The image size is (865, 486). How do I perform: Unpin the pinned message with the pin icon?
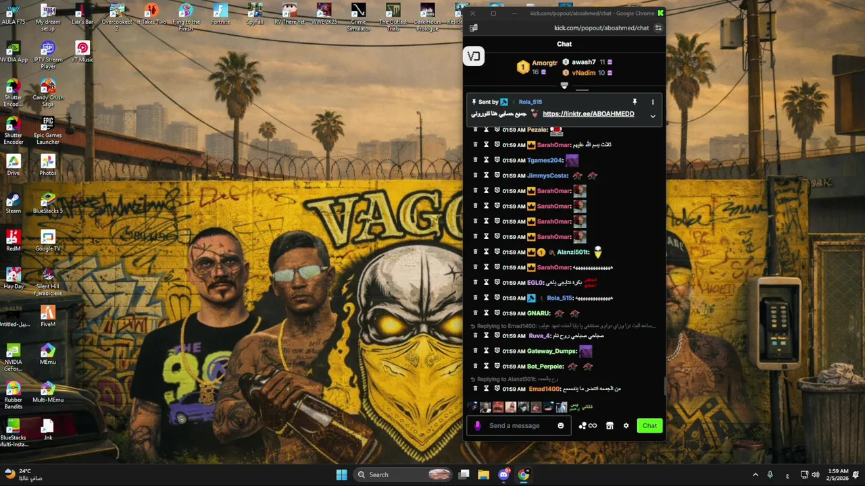point(635,102)
